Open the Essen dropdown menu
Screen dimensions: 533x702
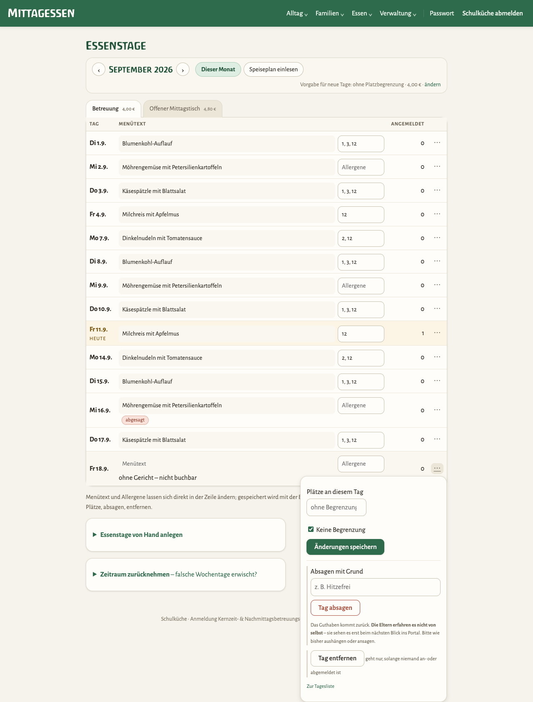pos(362,13)
